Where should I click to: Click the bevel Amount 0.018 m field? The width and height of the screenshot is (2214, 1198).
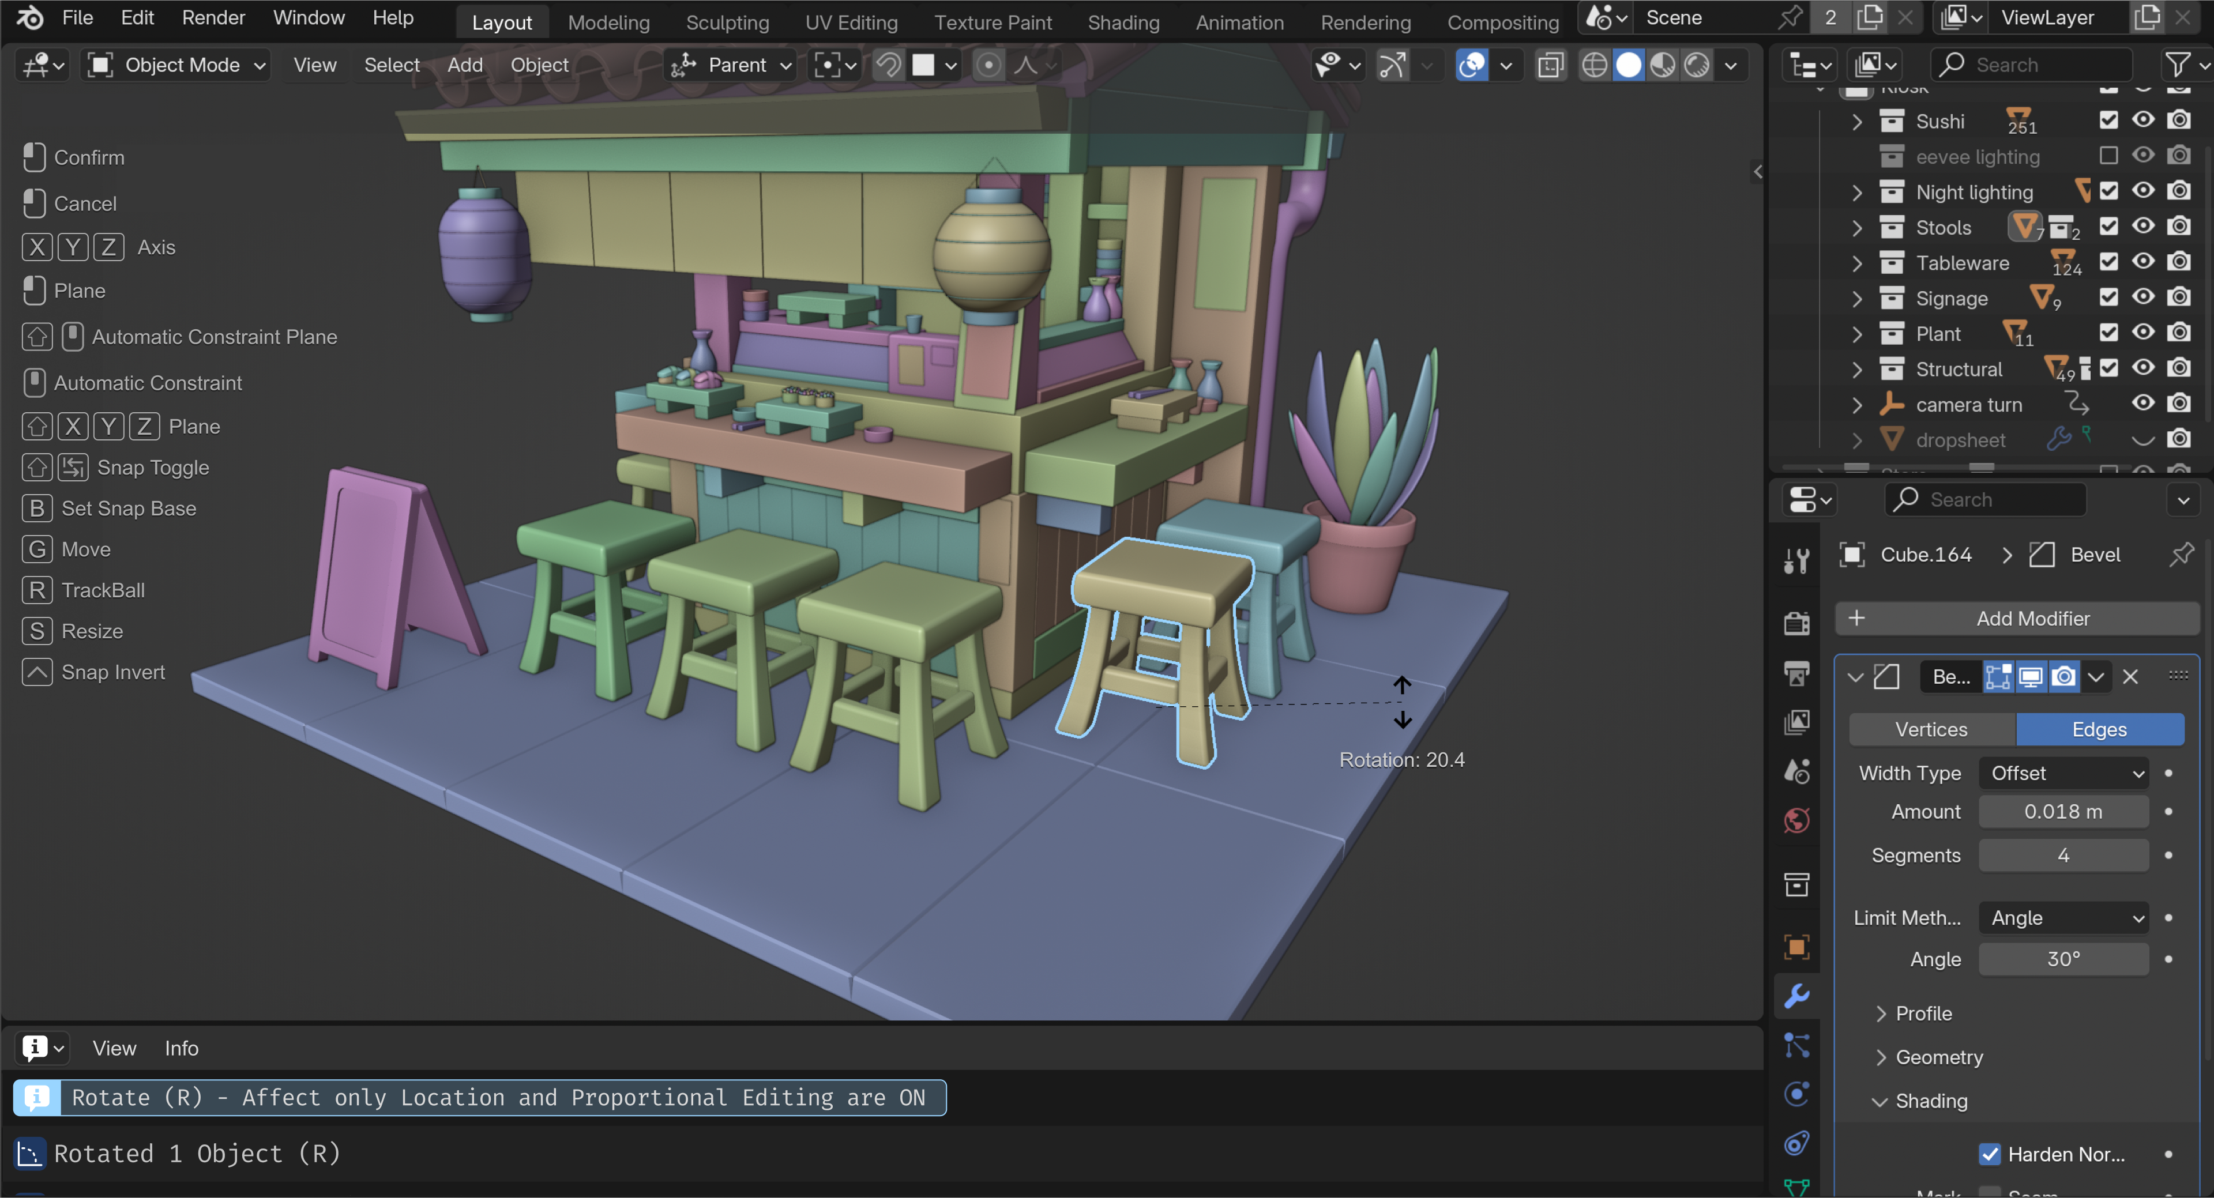click(2063, 812)
